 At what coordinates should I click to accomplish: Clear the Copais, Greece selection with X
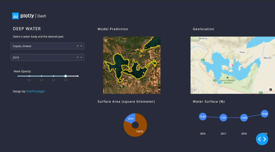(x=78, y=46)
